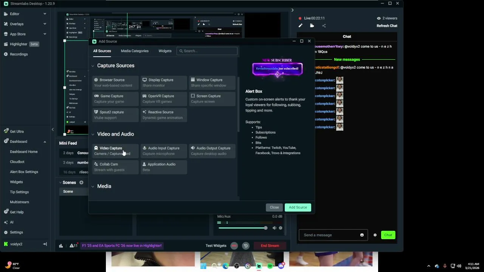Click the Test Widgets button

click(x=216, y=246)
